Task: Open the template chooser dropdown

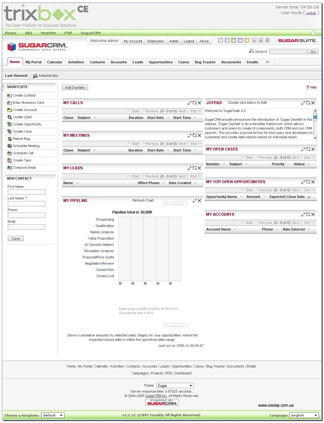Action: (x=53, y=415)
